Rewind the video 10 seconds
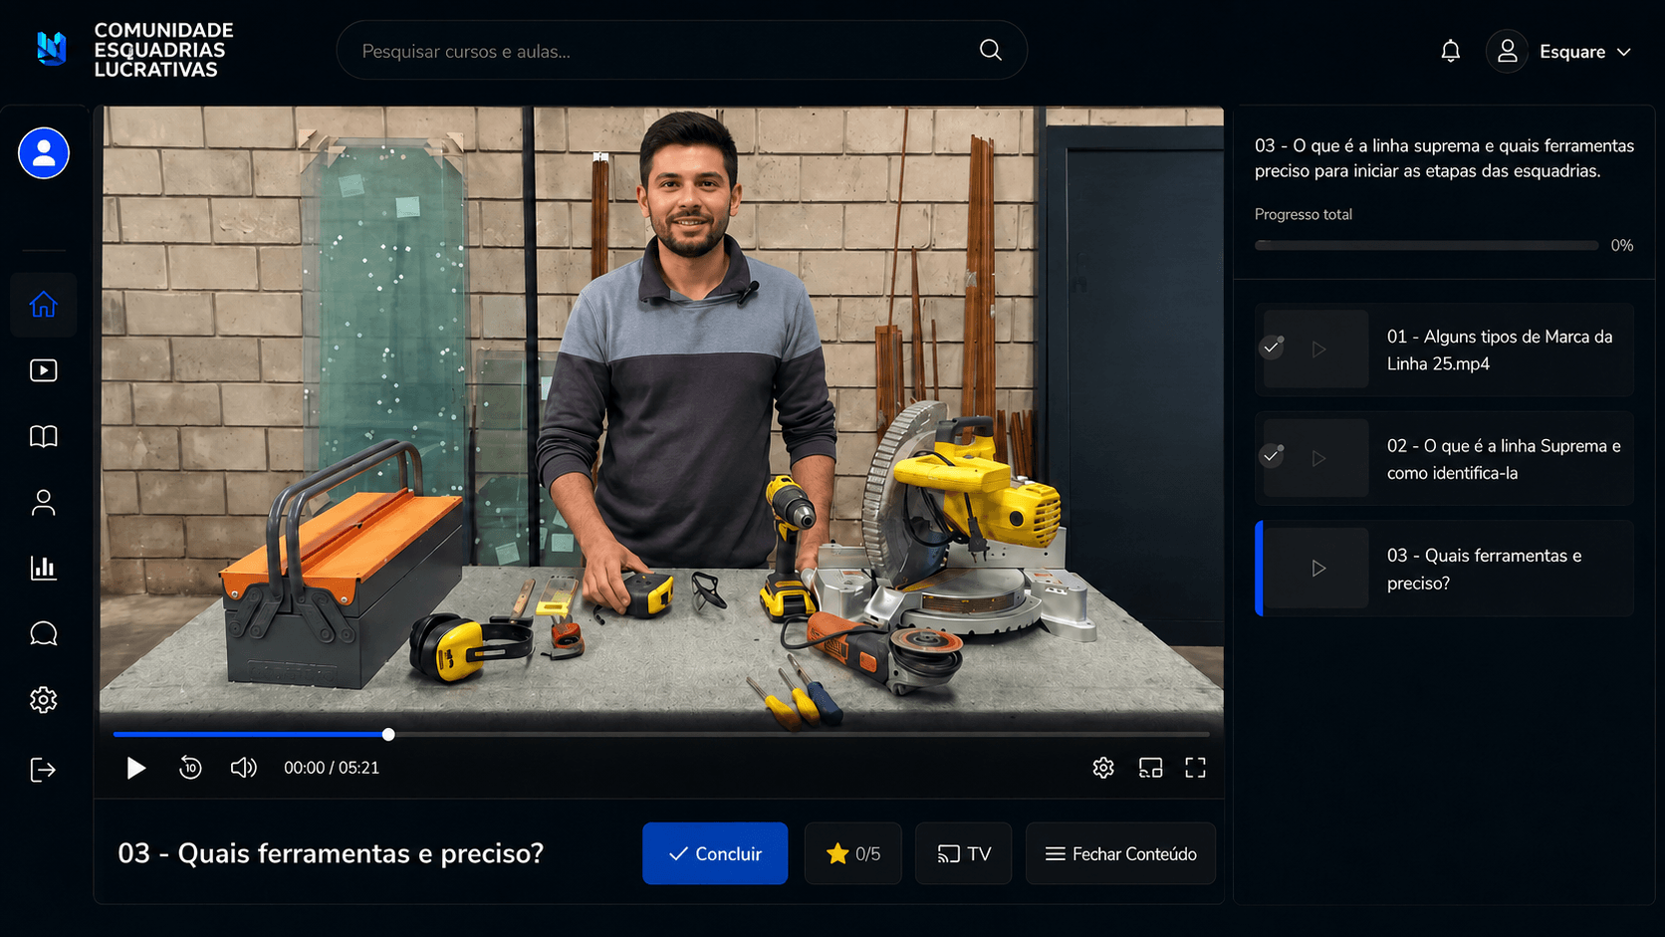Viewport: 1665px width, 937px height. [190, 768]
